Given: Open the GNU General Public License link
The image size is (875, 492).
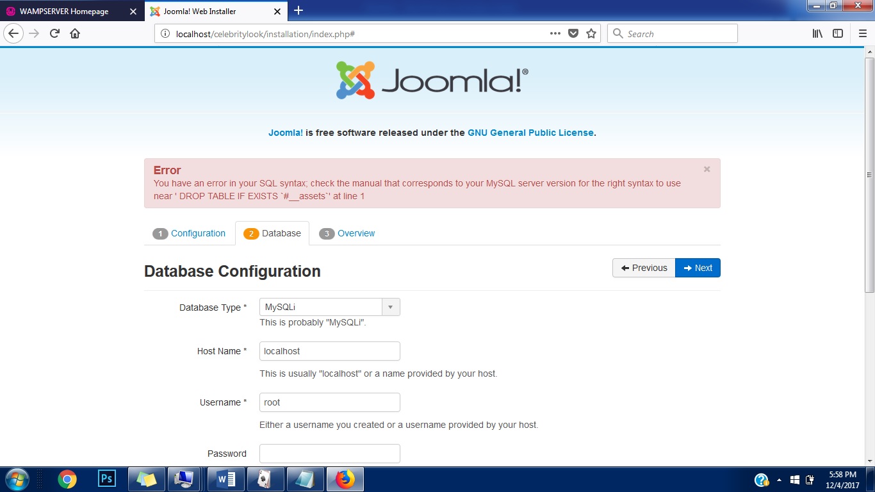Looking at the screenshot, I should [530, 133].
